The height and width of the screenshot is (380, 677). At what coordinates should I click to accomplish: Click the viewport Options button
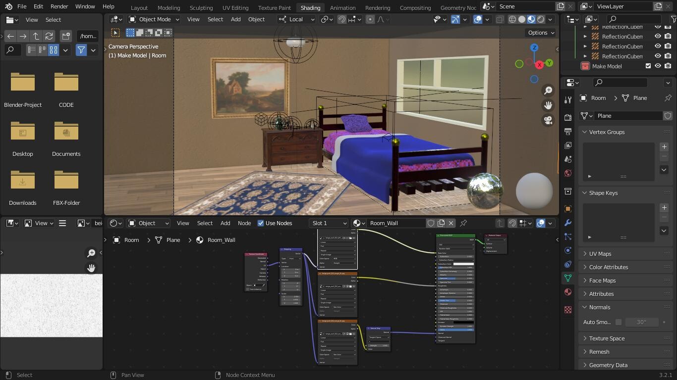[541, 33]
